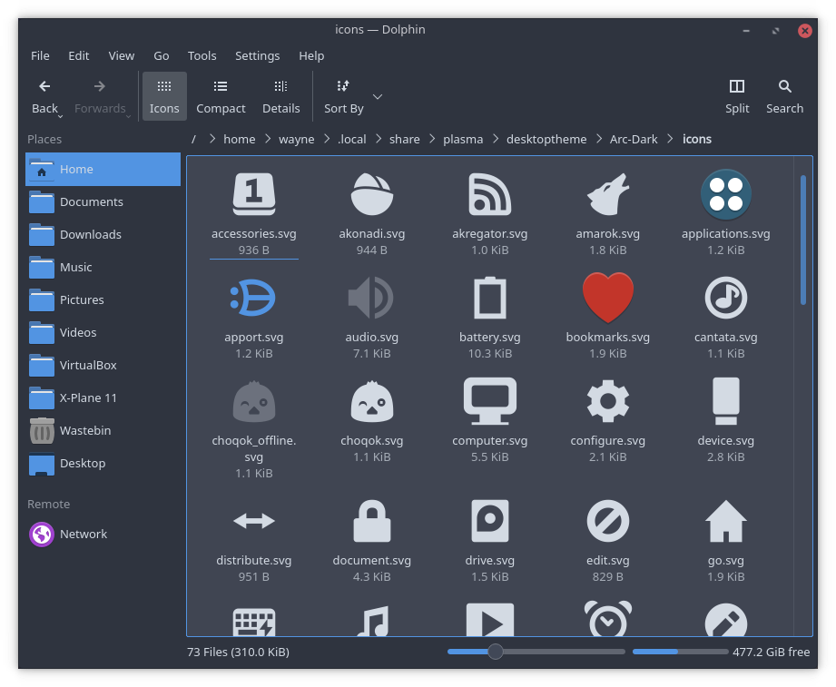Navigate to wayne in breadcrumb
This screenshot has height=687, width=836.
click(x=296, y=139)
